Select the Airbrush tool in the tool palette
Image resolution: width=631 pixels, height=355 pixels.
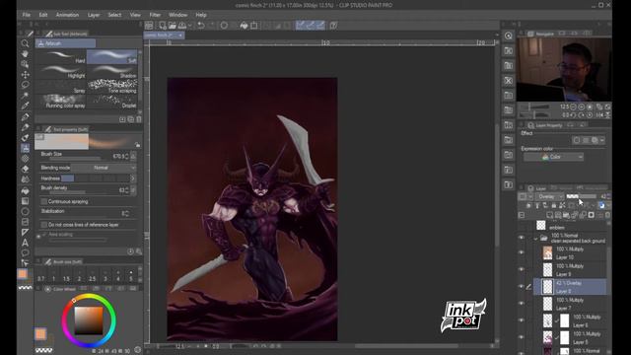coord(25,148)
